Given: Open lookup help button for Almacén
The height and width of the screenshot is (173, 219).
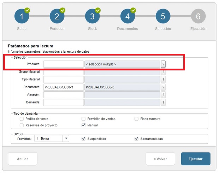Looking at the screenshot, I should click(x=163, y=95).
